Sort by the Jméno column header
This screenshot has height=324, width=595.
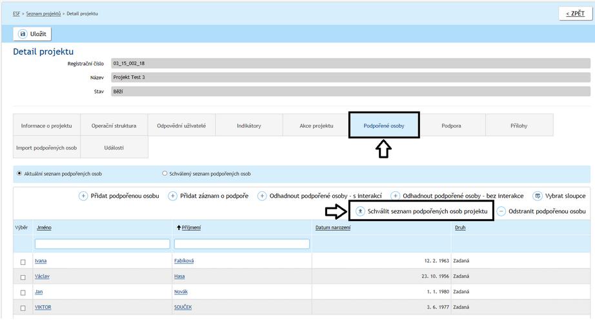(x=44, y=228)
